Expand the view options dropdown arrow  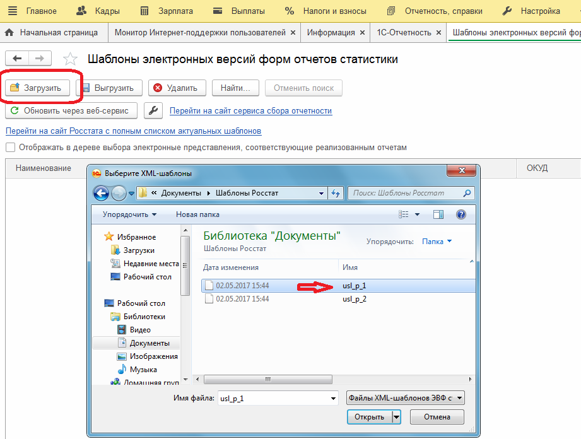click(x=417, y=214)
